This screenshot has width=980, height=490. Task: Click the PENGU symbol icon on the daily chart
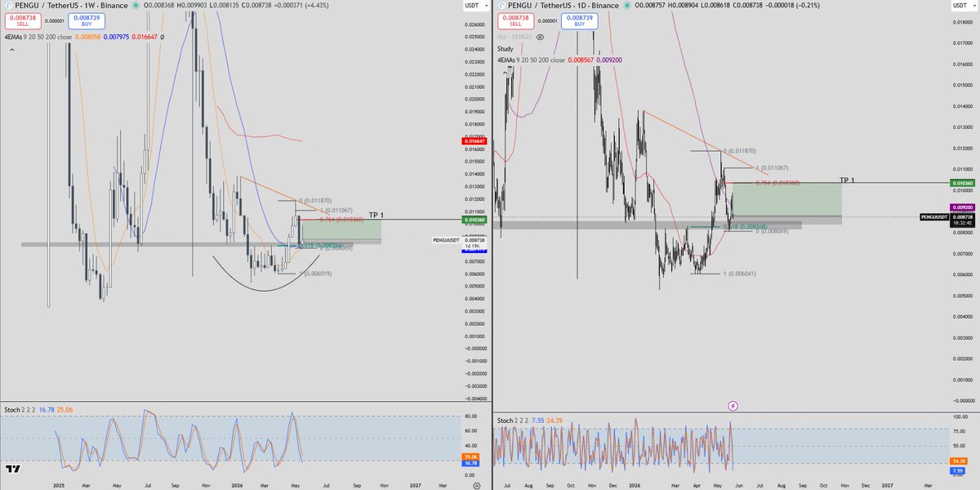pos(501,5)
